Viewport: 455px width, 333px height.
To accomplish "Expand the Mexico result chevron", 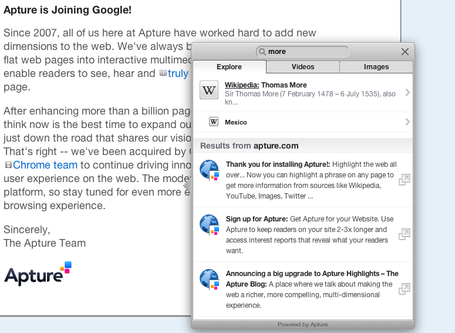I will pos(407,122).
